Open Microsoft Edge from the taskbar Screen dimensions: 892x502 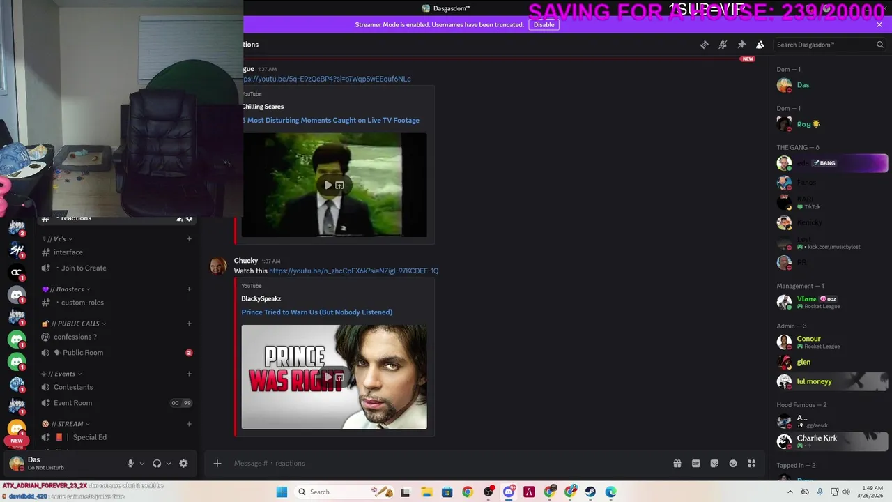(x=610, y=492)
